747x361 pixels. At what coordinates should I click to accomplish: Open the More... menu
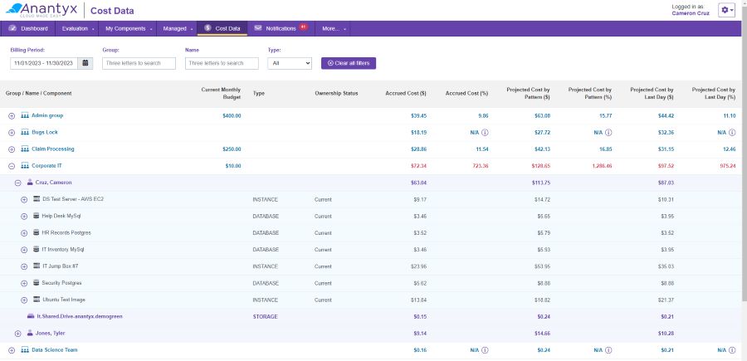[333, 28]
